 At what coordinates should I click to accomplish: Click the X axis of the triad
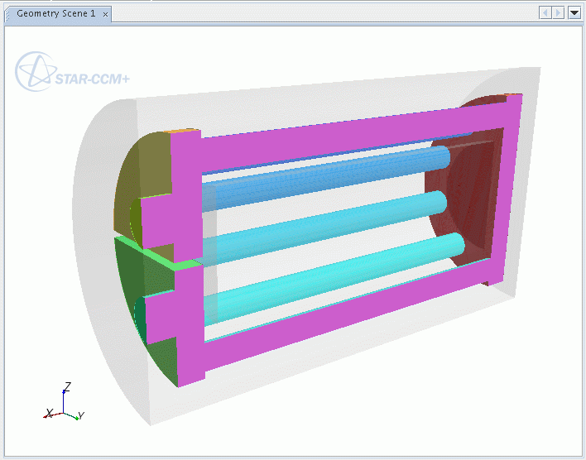(x=50, y=413)
